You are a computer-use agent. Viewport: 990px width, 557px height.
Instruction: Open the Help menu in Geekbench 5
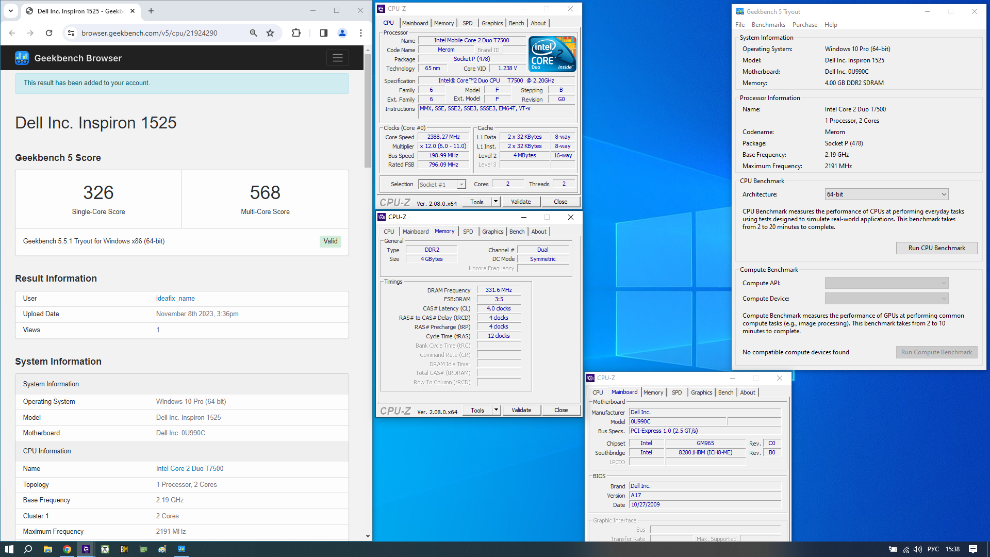pos(831,25)
